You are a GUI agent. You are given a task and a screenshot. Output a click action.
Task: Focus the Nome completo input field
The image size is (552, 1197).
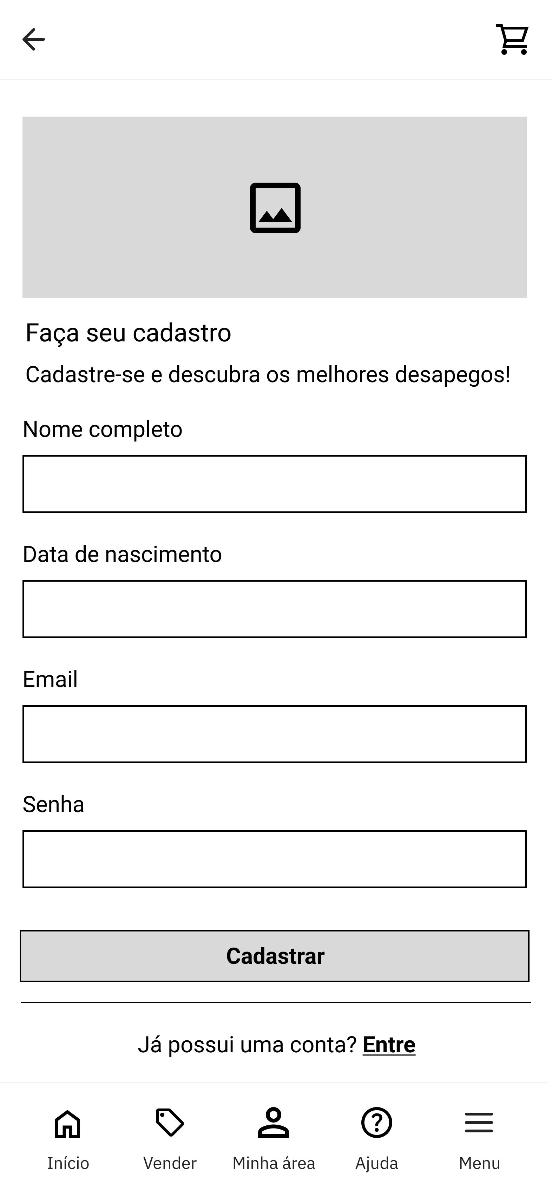click(275, 484)
